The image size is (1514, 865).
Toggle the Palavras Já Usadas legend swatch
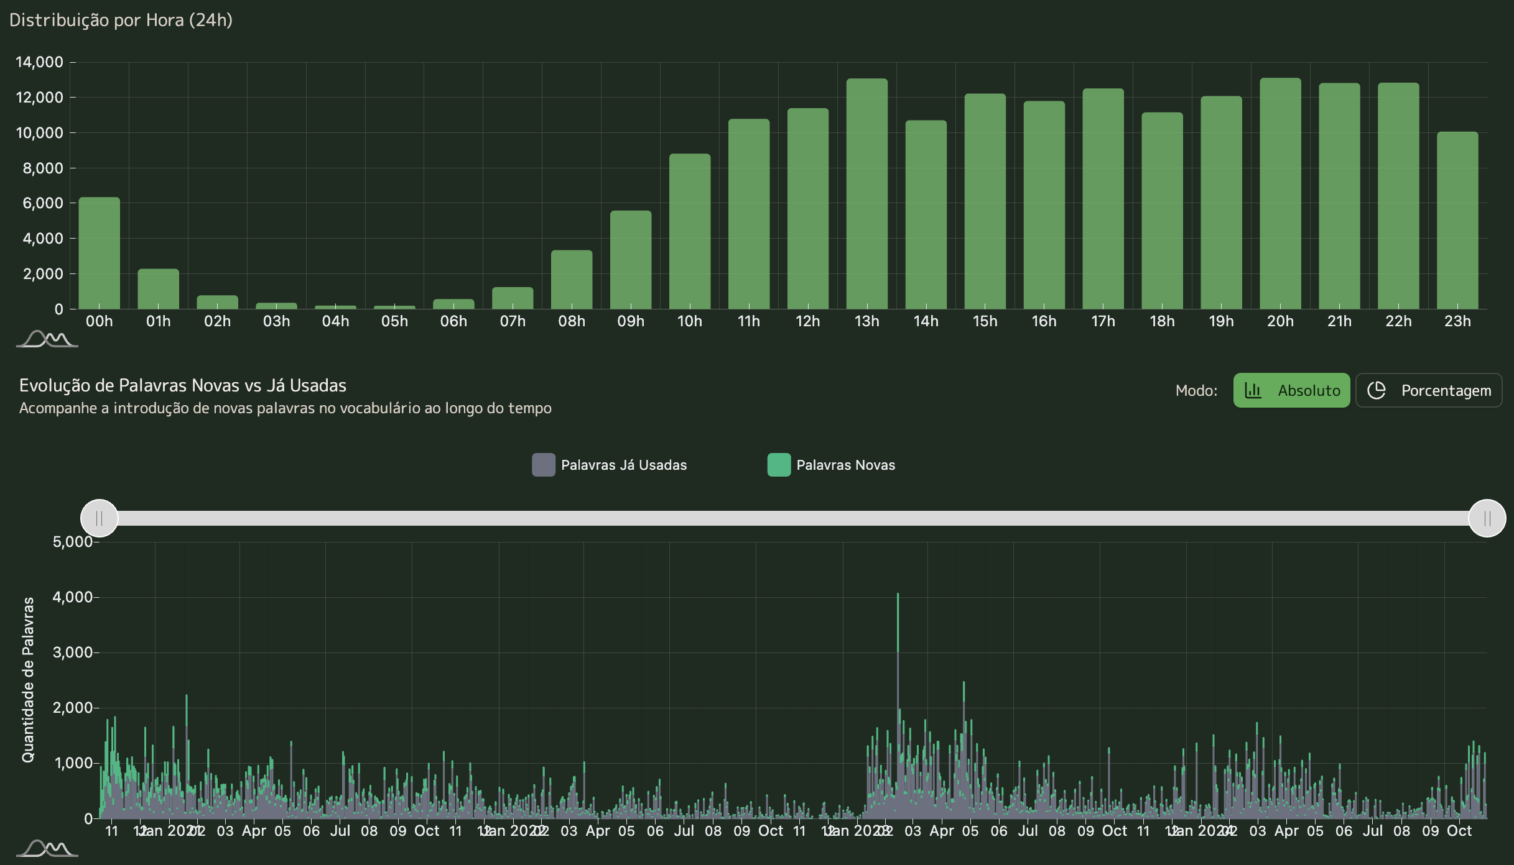[x=543, y=465]
